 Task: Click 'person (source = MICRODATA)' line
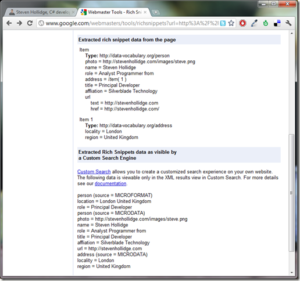click(x=111, y=213)
